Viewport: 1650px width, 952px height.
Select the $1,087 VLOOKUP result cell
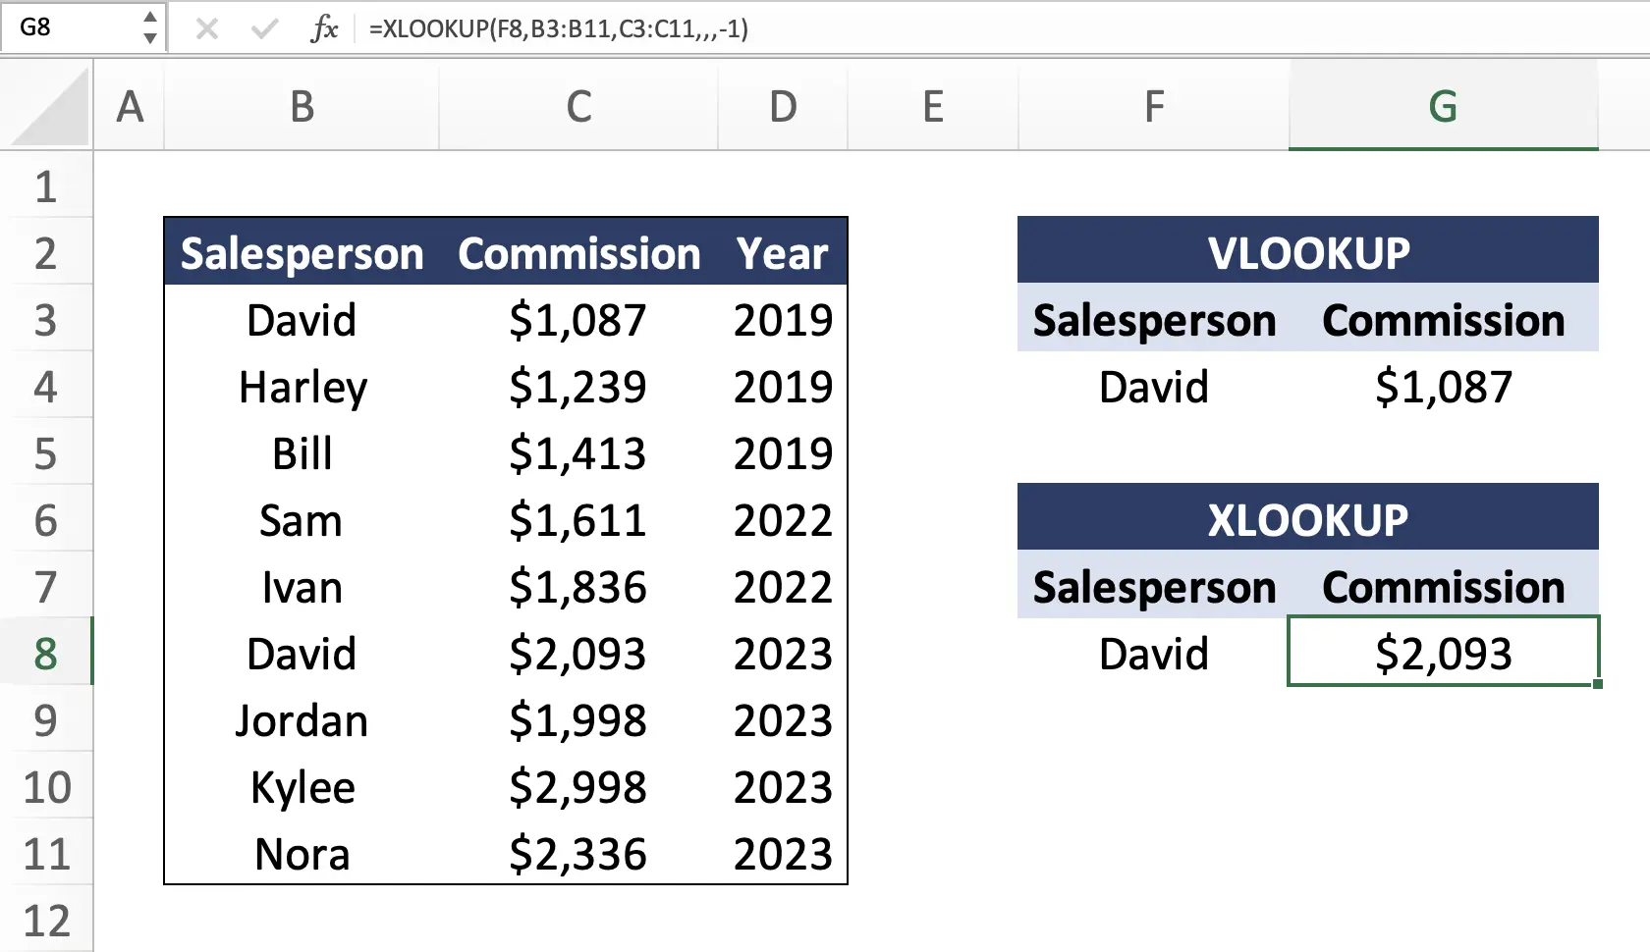[x=1442, y=387]
